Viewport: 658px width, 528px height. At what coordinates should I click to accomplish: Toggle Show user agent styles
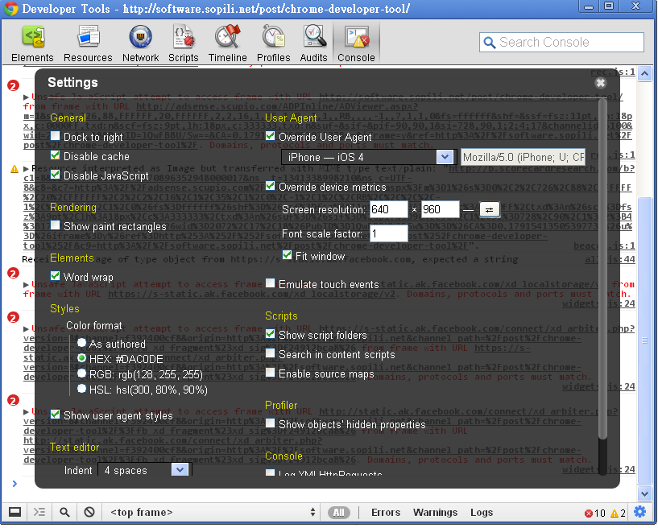[55, 415]
